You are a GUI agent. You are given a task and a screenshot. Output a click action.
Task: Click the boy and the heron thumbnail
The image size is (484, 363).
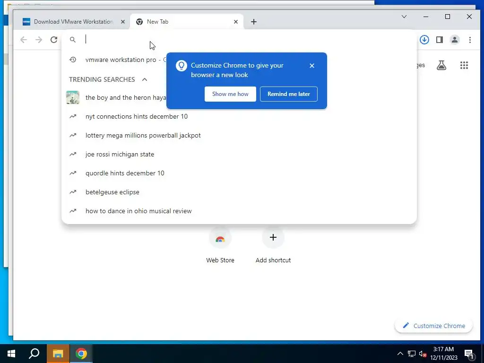coord(73,97)
